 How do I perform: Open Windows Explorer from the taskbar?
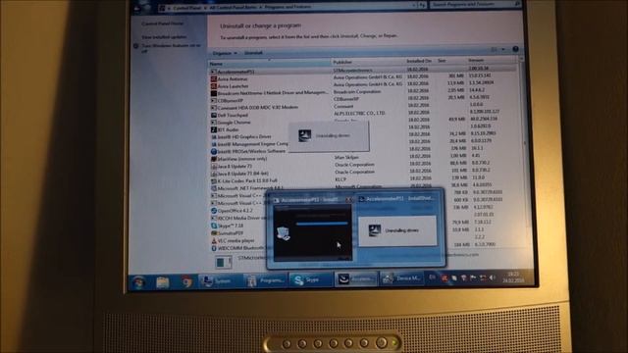tap(162, 282)
